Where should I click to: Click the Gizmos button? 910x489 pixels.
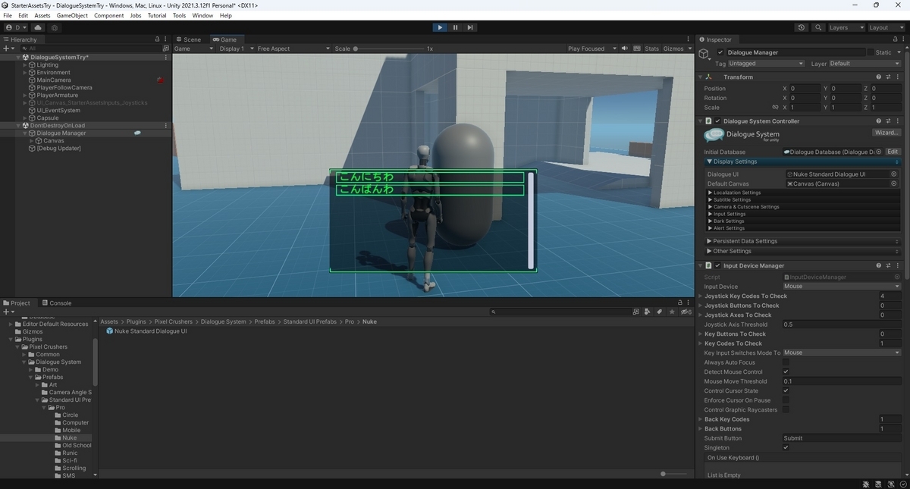point(673,49)
